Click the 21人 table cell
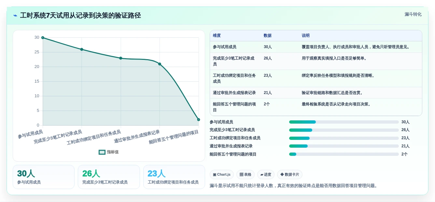This screenshot has width=435, height=202. pos(268,93)
